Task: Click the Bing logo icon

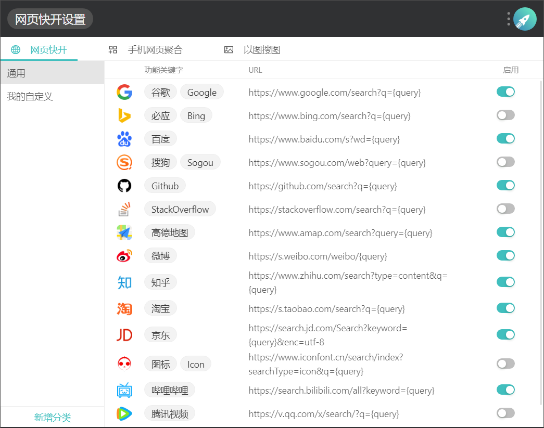Action: tap(124, 115)
